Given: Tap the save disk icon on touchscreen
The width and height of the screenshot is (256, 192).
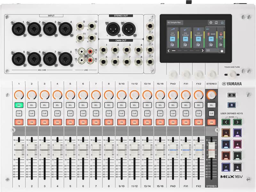Looking at the screenshot, I should pyautogui.click(x=216, y=22).
